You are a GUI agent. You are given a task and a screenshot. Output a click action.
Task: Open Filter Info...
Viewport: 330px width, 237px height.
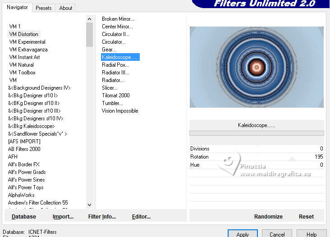(x=102, y=217)
